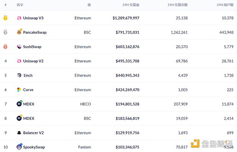The image size is (237, 152).
Task: Sort by the 24H交易次数 column header
Action: [178, 5]
